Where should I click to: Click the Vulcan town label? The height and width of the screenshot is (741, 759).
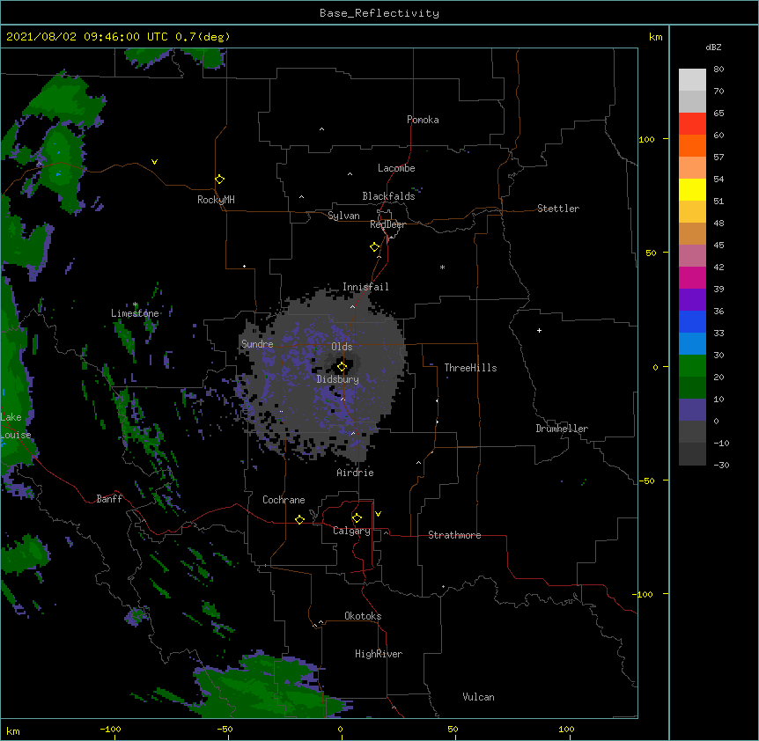(478, 697)
